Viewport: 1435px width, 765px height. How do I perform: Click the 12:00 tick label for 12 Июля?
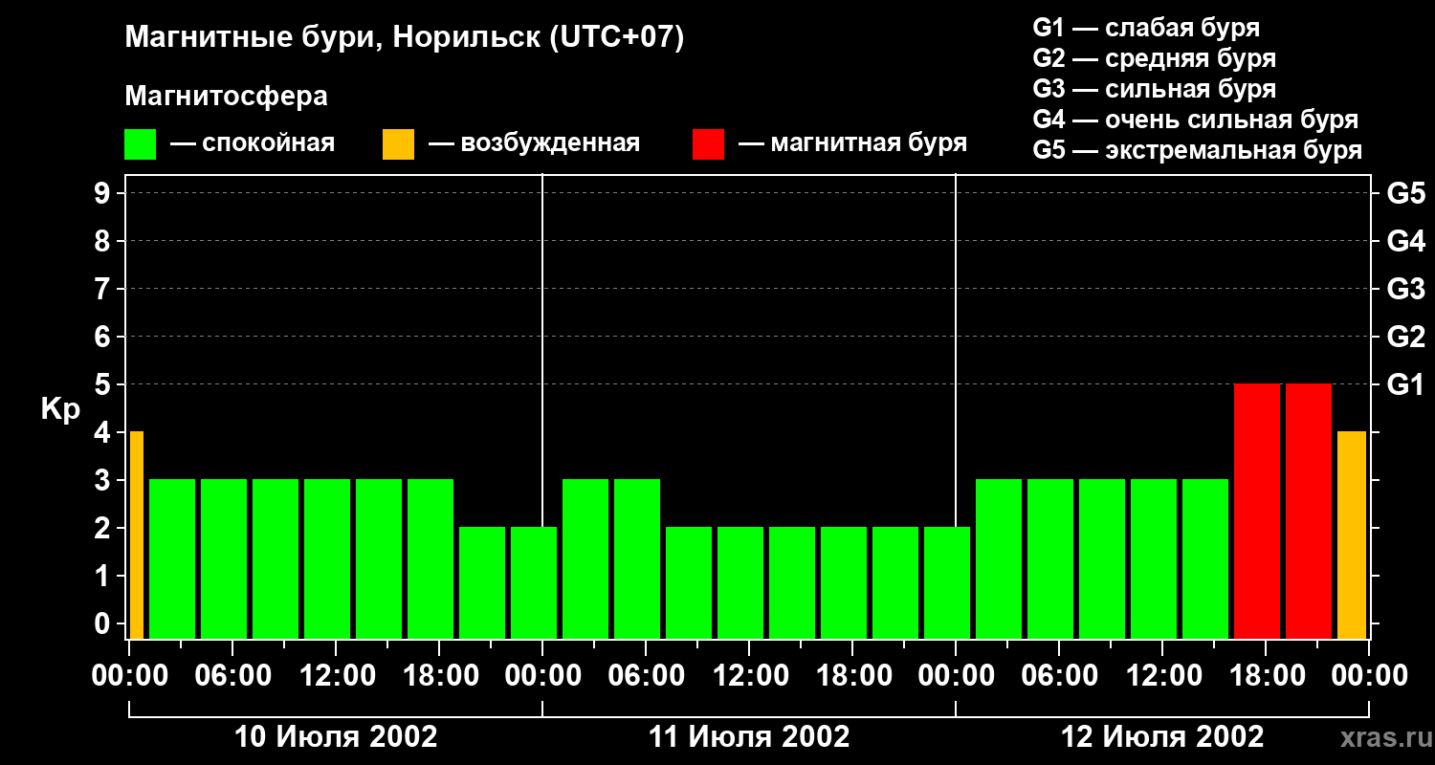[x=1162, y=676]
